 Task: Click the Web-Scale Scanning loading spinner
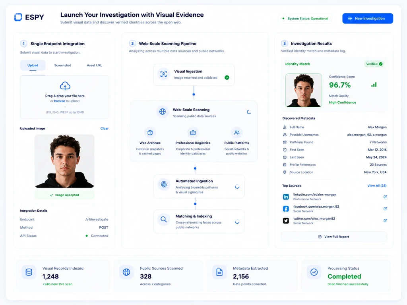click(x=249, y=112)
